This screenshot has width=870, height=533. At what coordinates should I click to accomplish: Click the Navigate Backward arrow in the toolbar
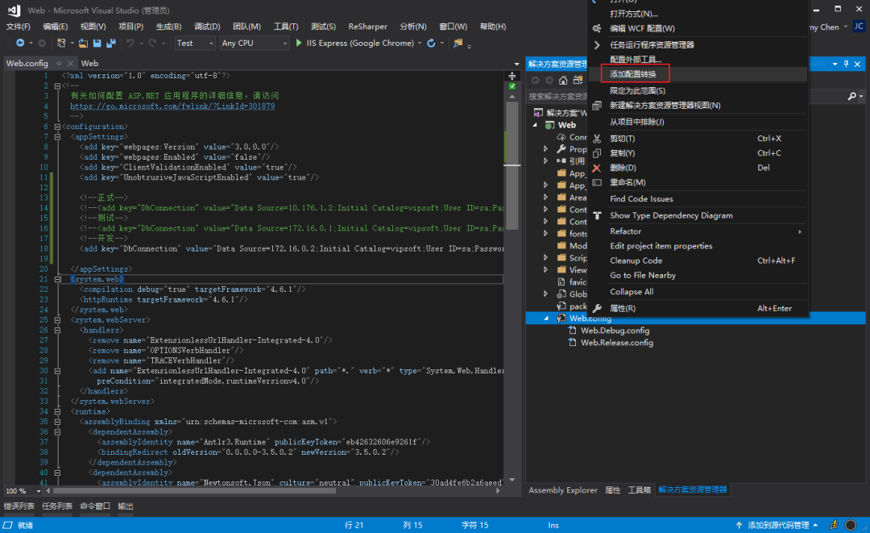(x=20, y=43)
